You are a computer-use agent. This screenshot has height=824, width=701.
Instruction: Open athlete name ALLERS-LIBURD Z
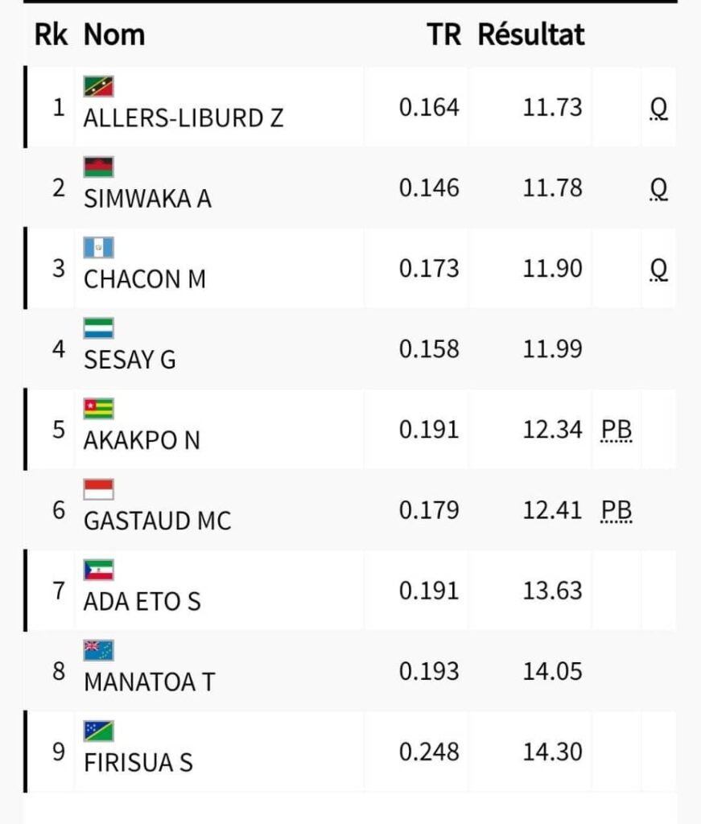(x=183, y=118)
